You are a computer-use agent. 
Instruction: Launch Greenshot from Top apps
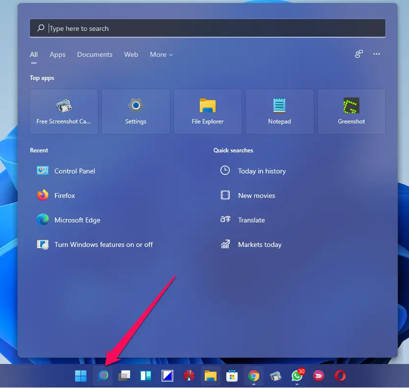pos(352,112)
